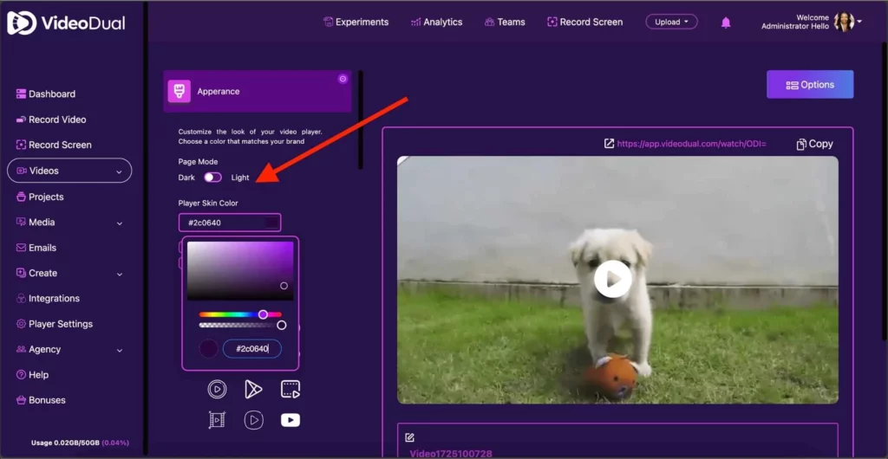This screenshot has width=888, height=459.
Task: Open the Upload dropdown
Action: tap(671, 22)
